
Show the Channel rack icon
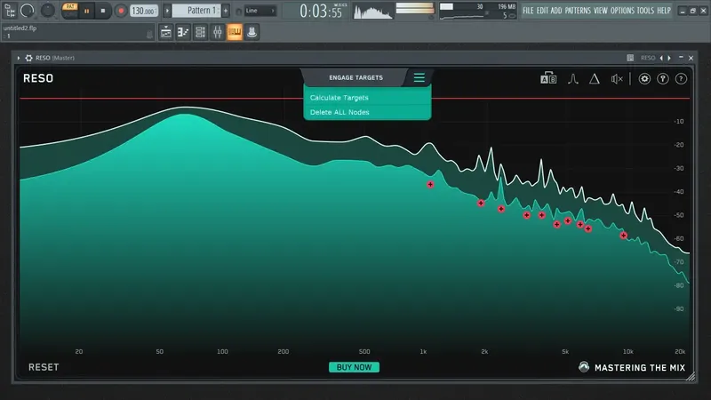coord(200,32)
